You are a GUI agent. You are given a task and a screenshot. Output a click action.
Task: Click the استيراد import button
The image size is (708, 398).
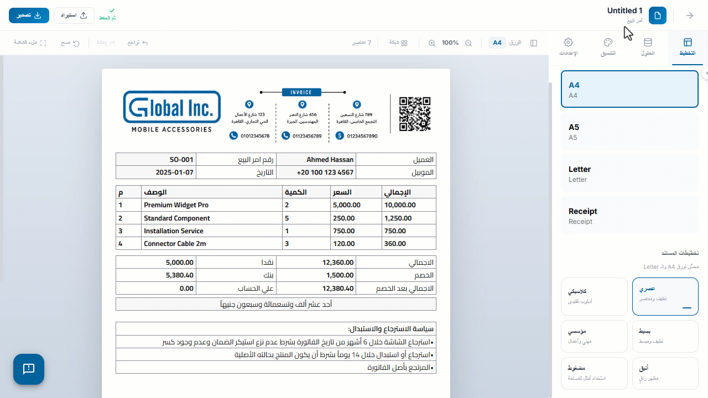[74, 15]
